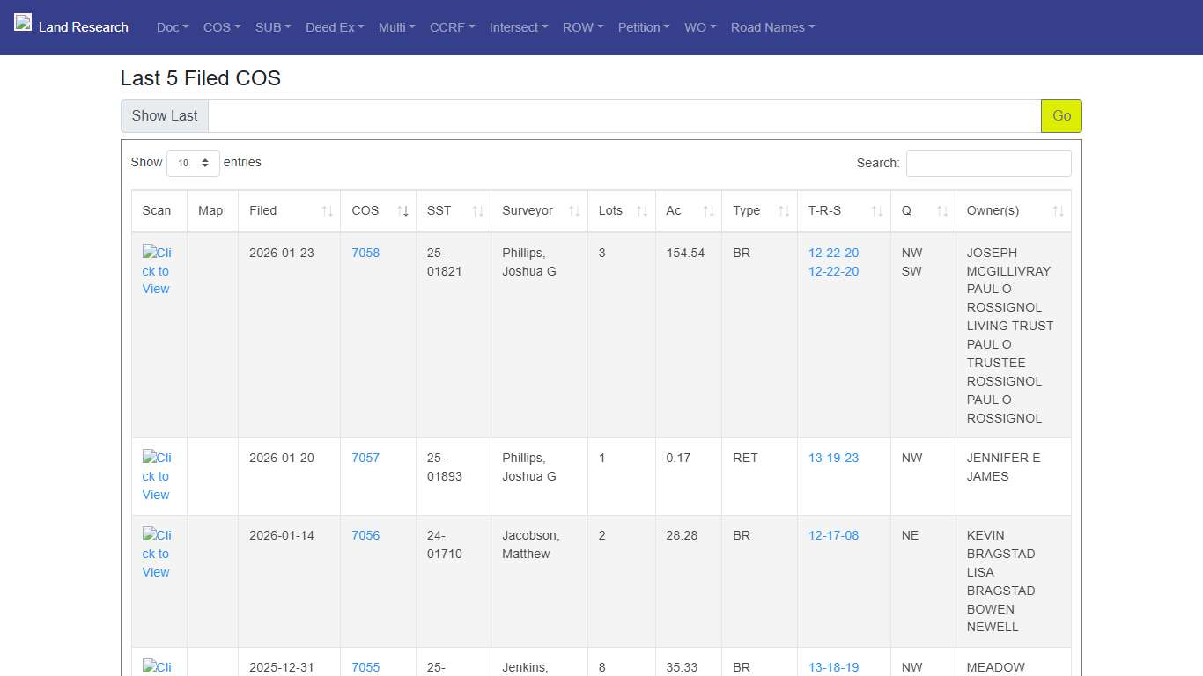Open the Petition menu
Viewport: 1203px width, 676px height.
644,27
